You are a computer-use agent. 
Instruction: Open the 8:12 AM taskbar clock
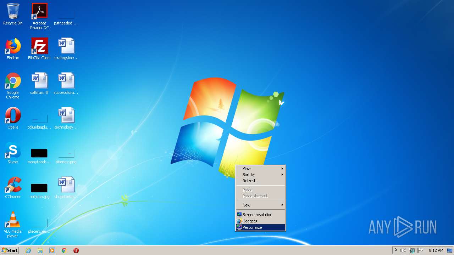436,250
